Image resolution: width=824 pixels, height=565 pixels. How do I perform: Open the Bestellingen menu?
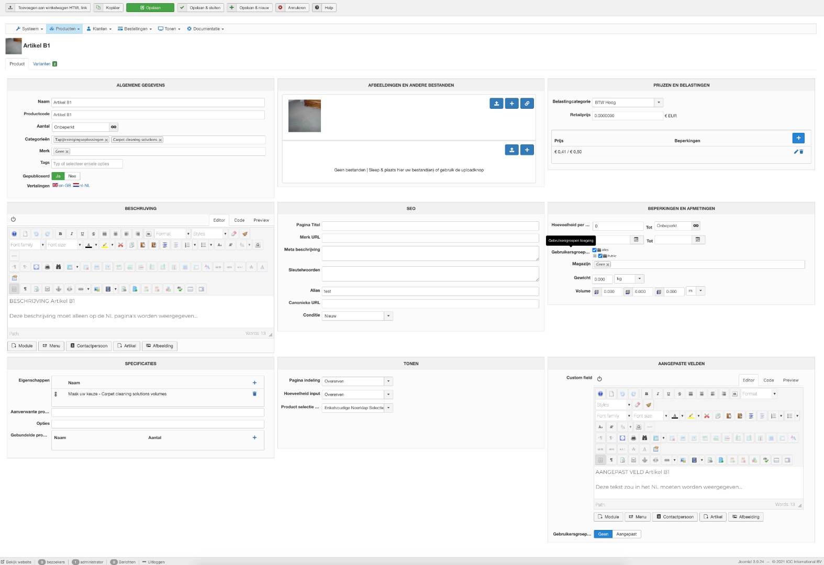(x=135, y=29)
